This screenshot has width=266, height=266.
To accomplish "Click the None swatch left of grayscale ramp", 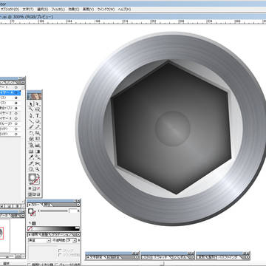I will coord(30,228).
